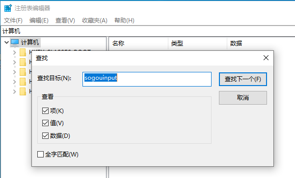Enable the 全字匹配(W) checkbox

(40, 155)
